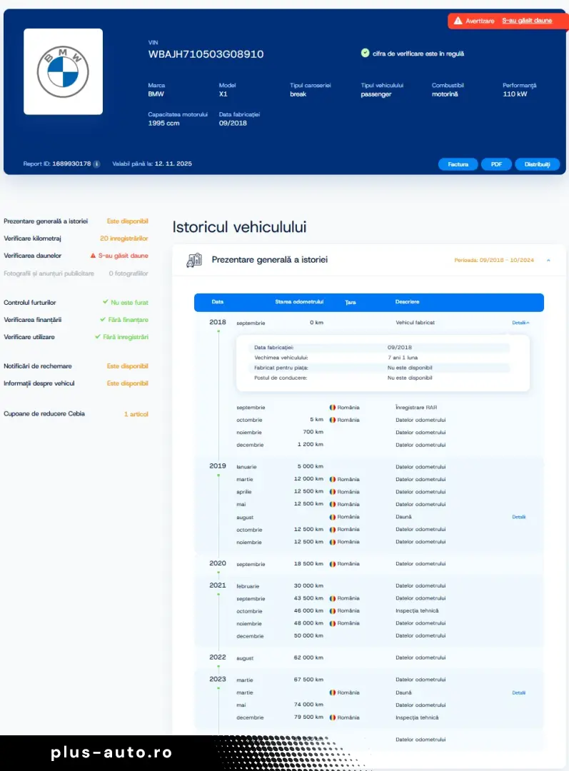Viewport: 569px width, 771px height.
Task: Click the Distribuiți share button
Action: click(x=537, y=164)
